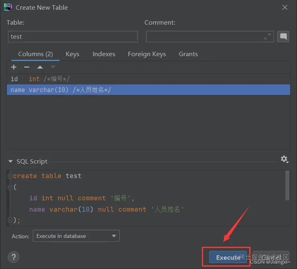Screen dimensions: 297x269
Task: Click the 'create table test' line
Action: point(47,176)
